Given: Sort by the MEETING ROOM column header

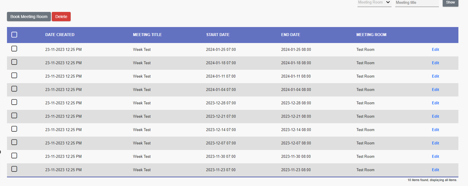Looking at the screenshot, I should [371, 35].
